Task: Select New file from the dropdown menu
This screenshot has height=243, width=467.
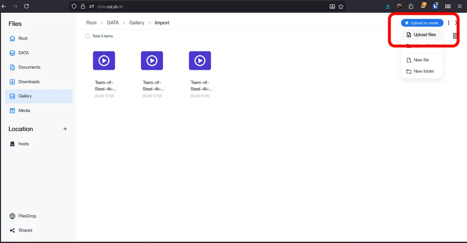Action: [x=421, y=60]
